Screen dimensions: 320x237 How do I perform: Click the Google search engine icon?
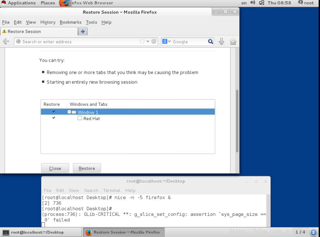point(165,41)
